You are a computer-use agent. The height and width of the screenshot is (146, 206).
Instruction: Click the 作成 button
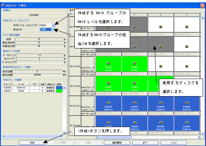(32, 143)
